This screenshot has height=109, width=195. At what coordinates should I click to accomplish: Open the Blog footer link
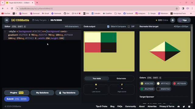112,106
